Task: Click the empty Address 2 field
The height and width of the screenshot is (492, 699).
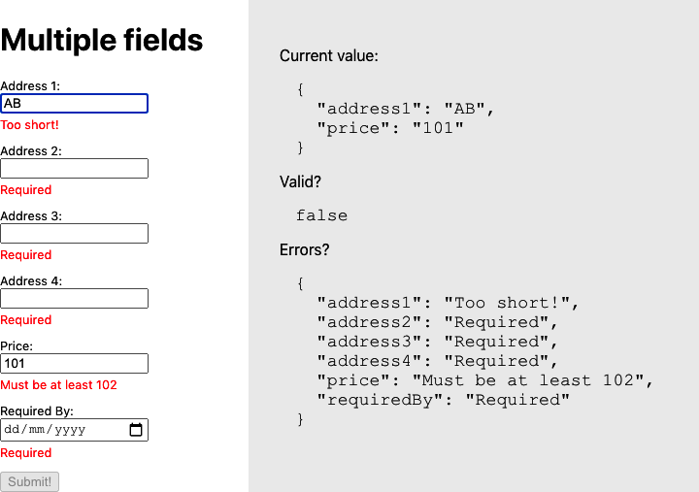Action: point(74,169)
